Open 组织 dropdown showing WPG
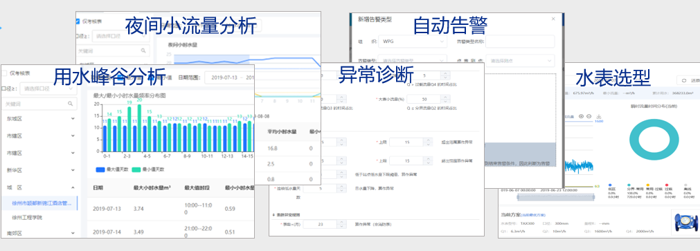The image size is (700, 251). 413,41
